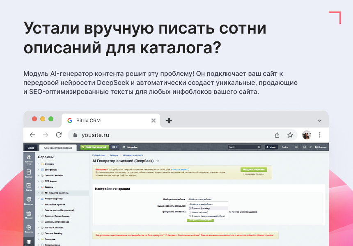Select [1] Новости (news) option
This screenshot has height=246, width=353.
pyautogui.click(x=208, y=212)
